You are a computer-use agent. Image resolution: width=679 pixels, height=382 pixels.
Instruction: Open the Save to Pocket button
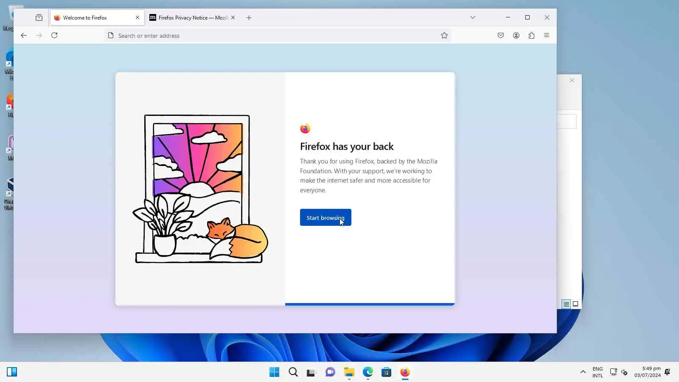501,36
